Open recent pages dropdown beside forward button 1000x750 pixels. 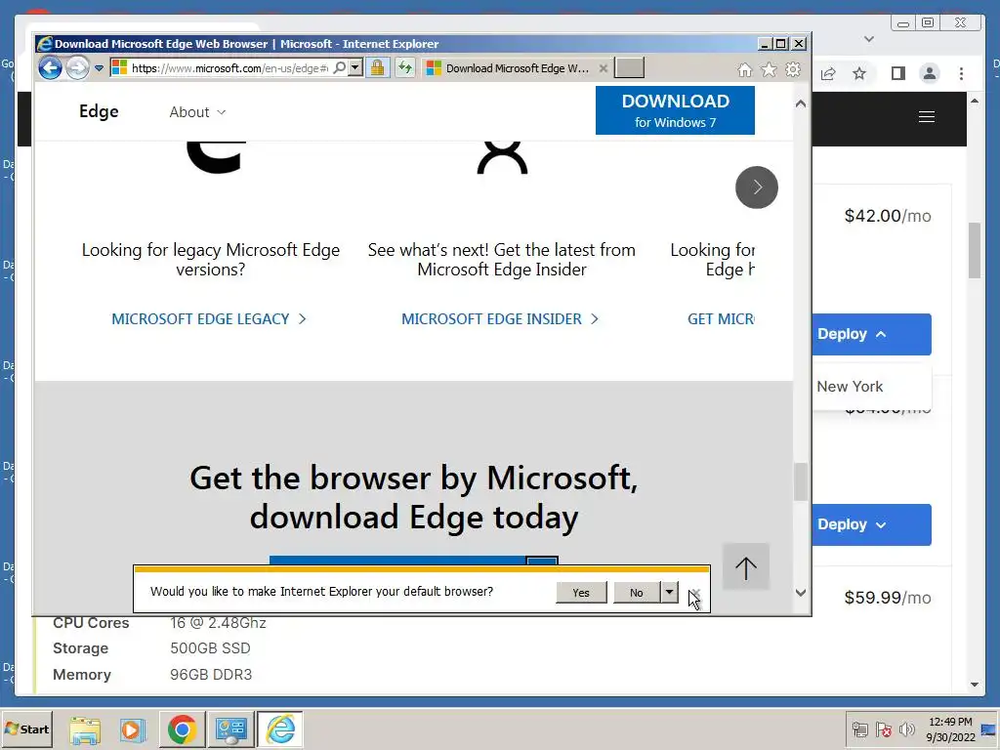[x=99, y=68]
